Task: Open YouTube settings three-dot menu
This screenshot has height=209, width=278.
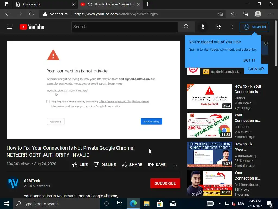Action: pyautogui.click(x=232, y=27)
